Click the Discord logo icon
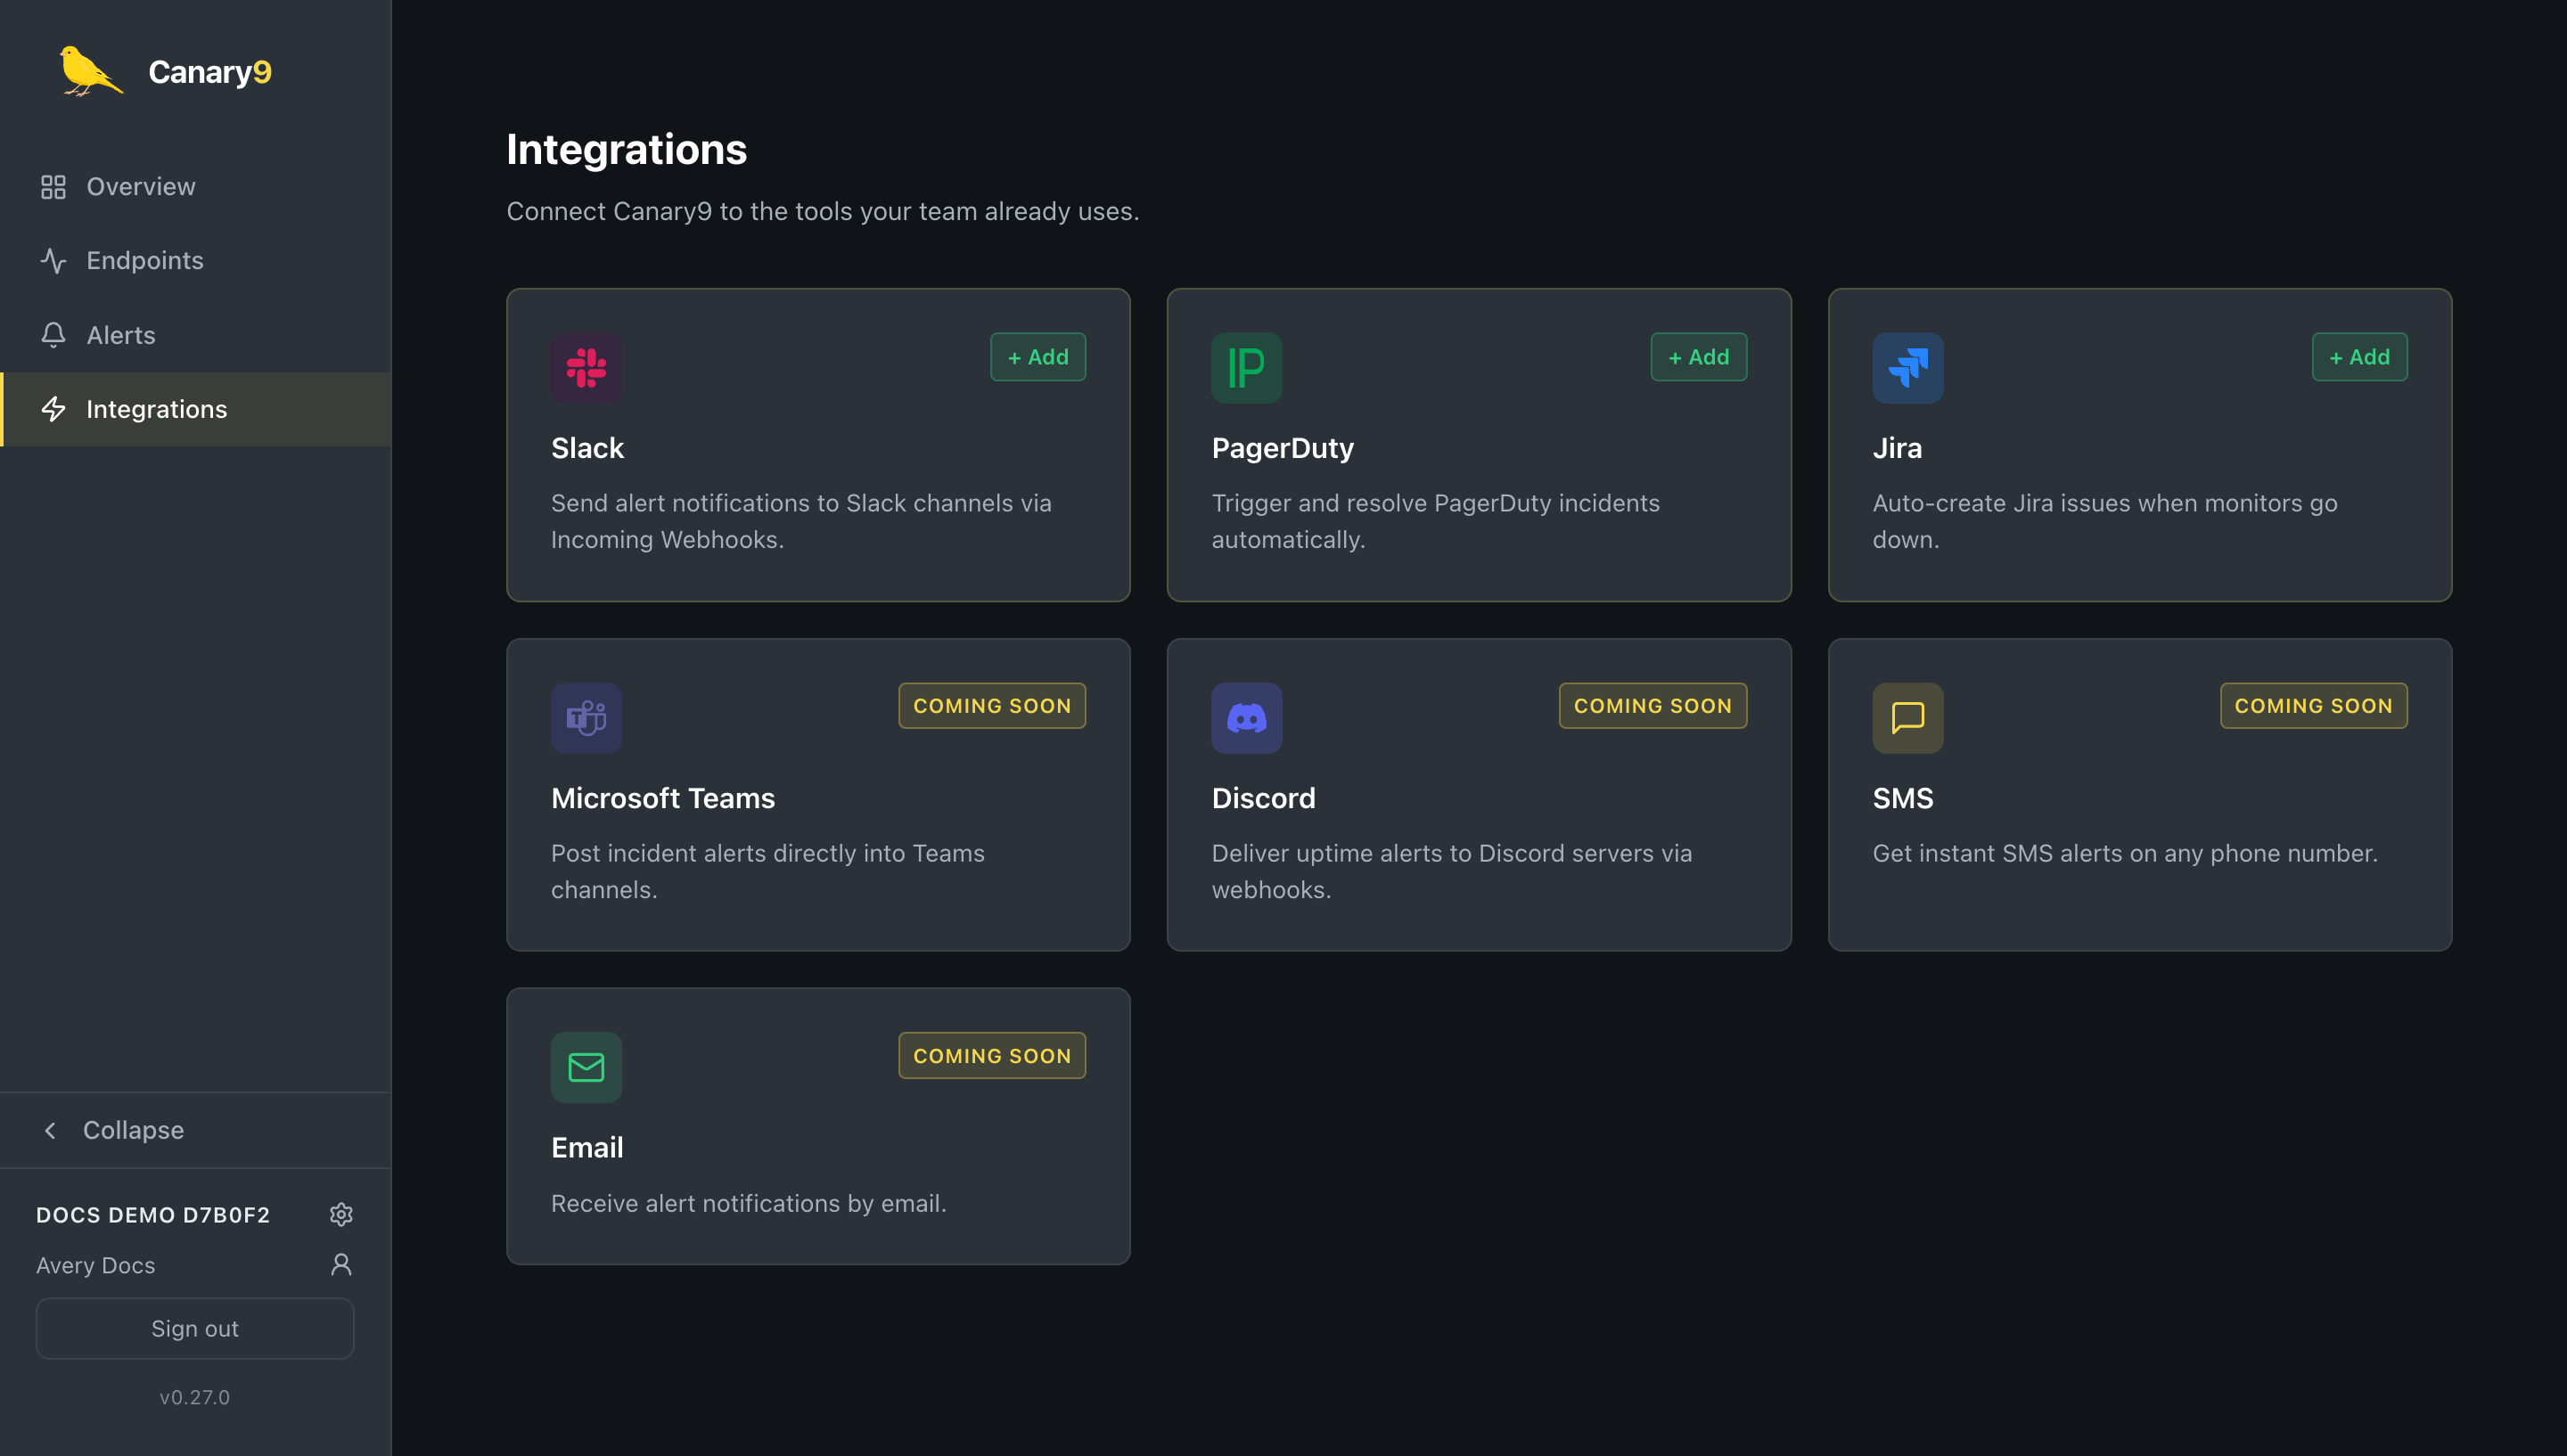This screenshot has width=2567, height=1456. click(x=1246, y=718)
